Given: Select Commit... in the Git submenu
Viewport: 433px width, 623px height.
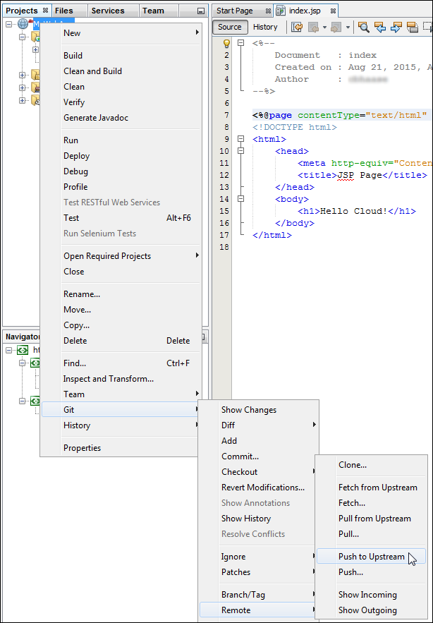Looking at the screenshot, I should point(240,456).
